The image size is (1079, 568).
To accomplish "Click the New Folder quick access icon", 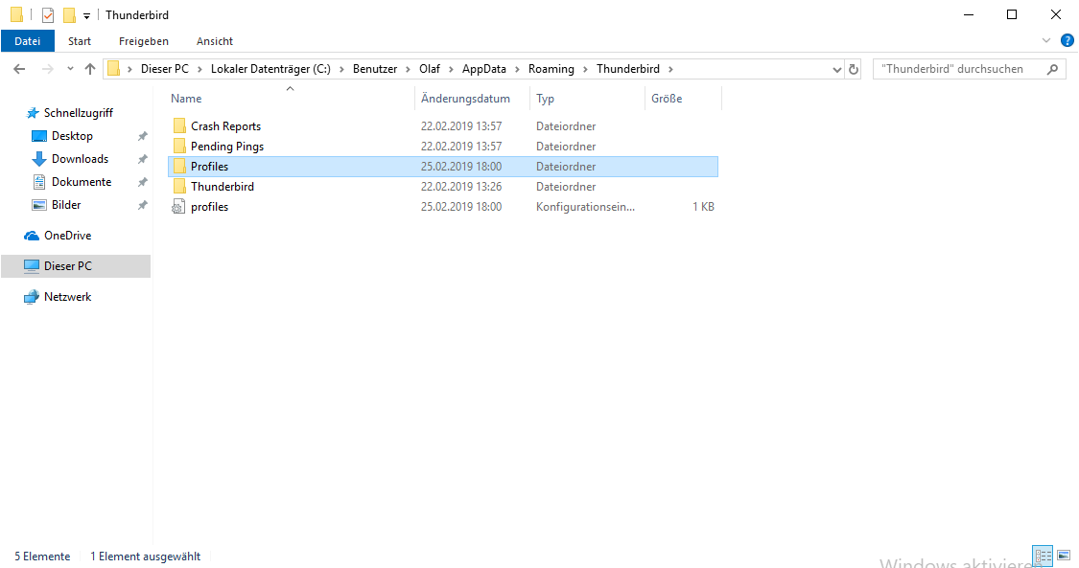I will point(69,14).
